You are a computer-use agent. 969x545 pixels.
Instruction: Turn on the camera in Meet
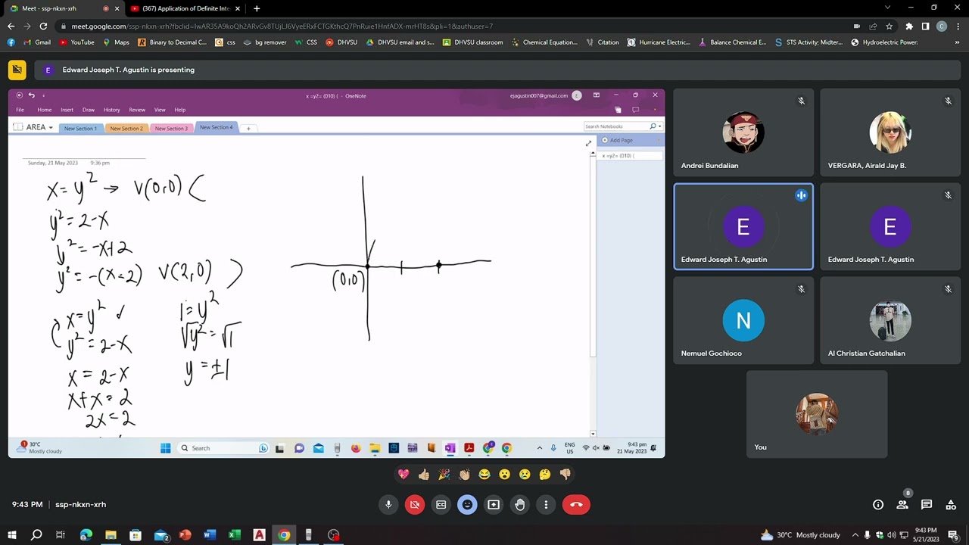tap(415, 505)
